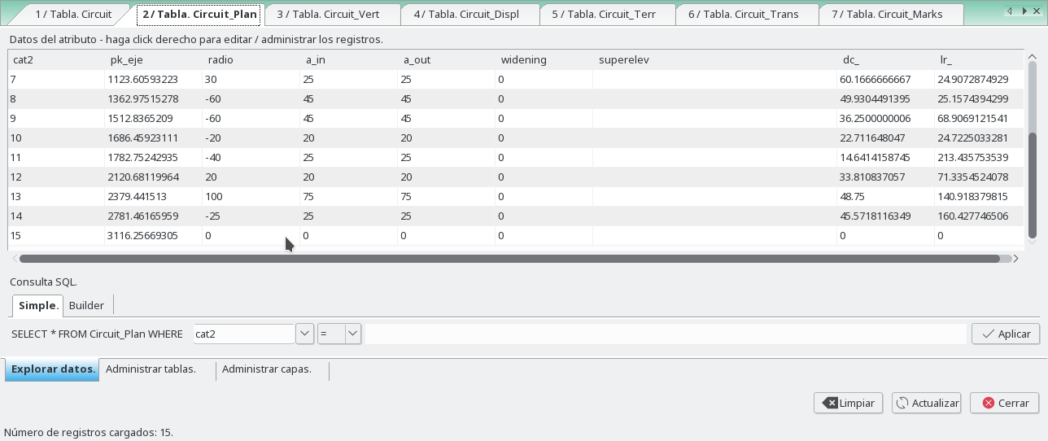Click the vertical table scrollbar handle

(1033, 189)
